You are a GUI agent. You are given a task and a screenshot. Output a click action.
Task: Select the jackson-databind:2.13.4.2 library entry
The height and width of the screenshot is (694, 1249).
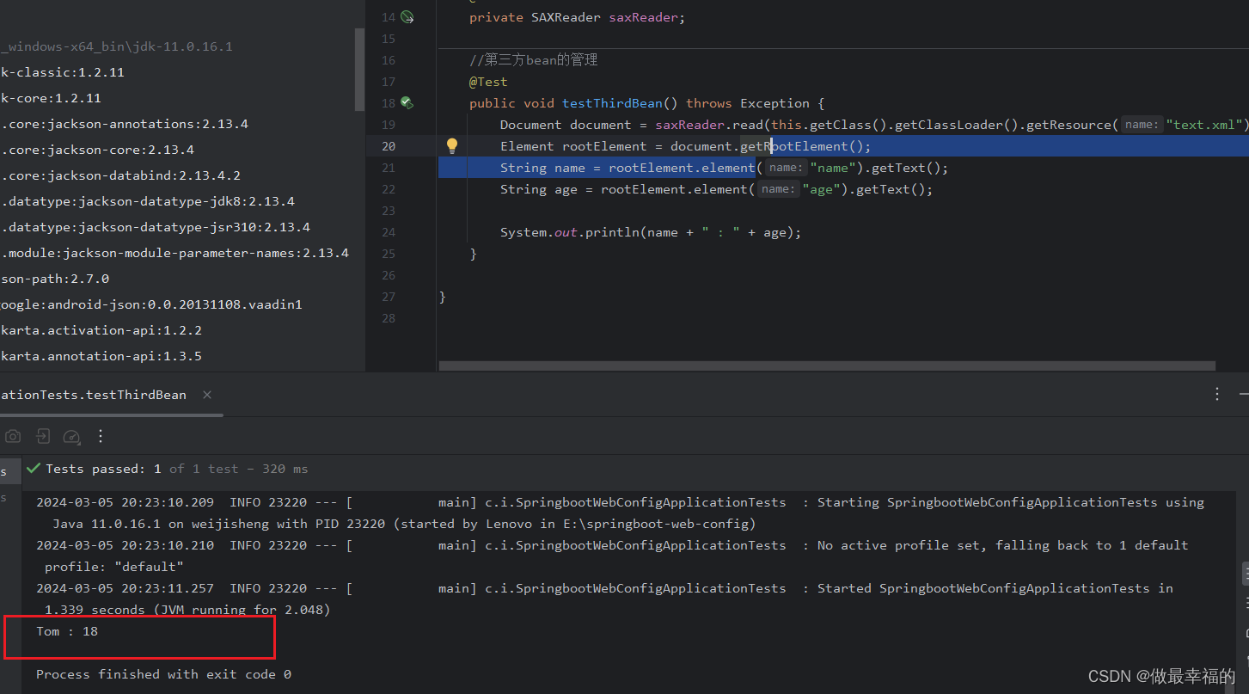pos(121,175)
